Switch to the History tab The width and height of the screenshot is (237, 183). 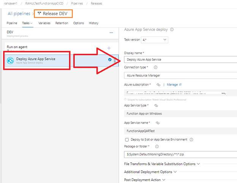(93, 23)
